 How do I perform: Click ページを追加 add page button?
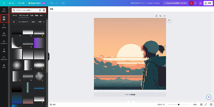[130, 94]
